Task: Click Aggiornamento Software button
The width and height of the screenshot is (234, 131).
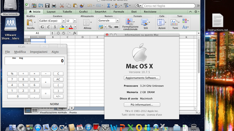Action: [x=142, y=78]
